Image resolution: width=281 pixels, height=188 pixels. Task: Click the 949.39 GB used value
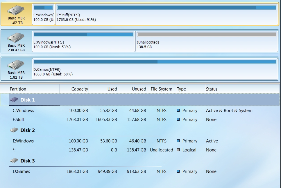[x=107, y=171]
